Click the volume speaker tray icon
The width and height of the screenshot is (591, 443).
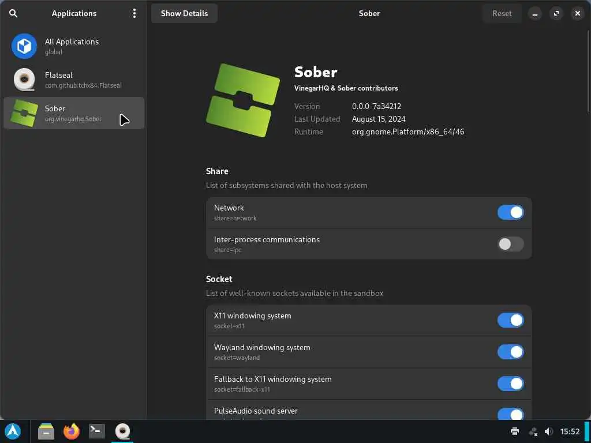click(x=549, y=431)
